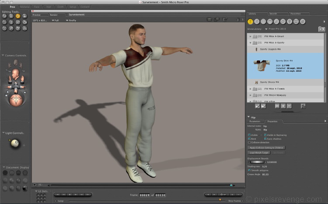Click the minus button to remove from Library
Viewport: 328px width, 204px height.
[x=289, y=106]
